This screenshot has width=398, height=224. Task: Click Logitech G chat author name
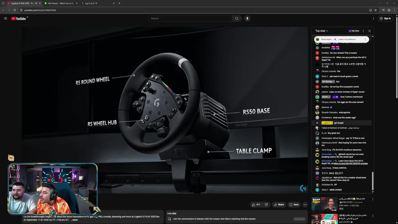click(x=327, y=123)
